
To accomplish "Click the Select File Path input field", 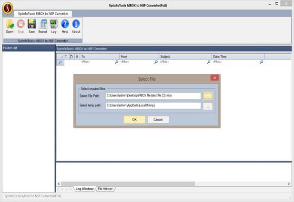I will pyautogui.click(x=153, y=96).
